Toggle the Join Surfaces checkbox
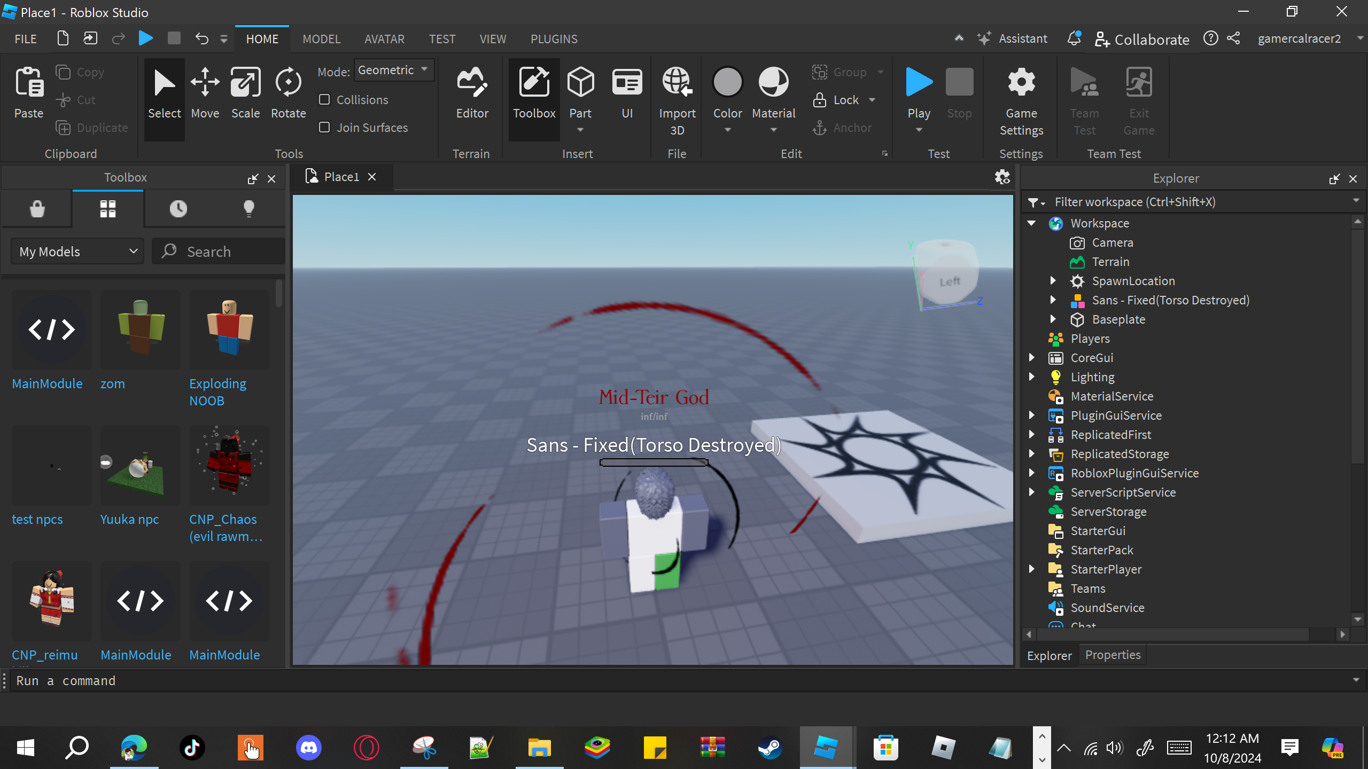 point(324,128)
